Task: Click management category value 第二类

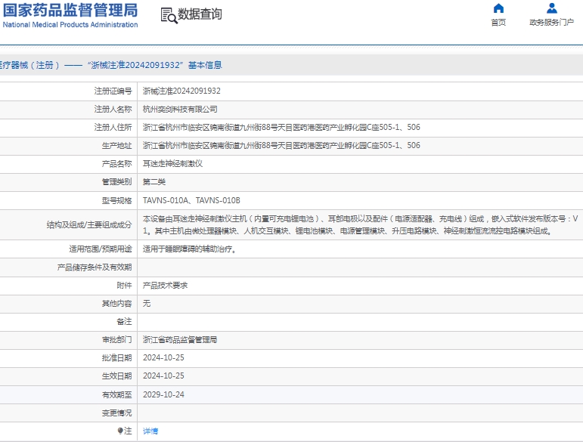Action: coord(154,182)
